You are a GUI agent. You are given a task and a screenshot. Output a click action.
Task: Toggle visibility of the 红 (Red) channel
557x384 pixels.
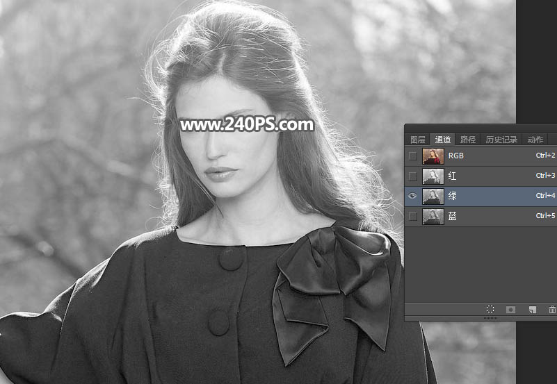[x=413, y=176]
